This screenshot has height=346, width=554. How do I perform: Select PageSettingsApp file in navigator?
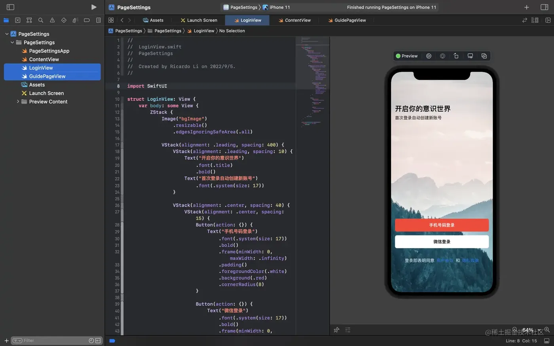(49, 51)
